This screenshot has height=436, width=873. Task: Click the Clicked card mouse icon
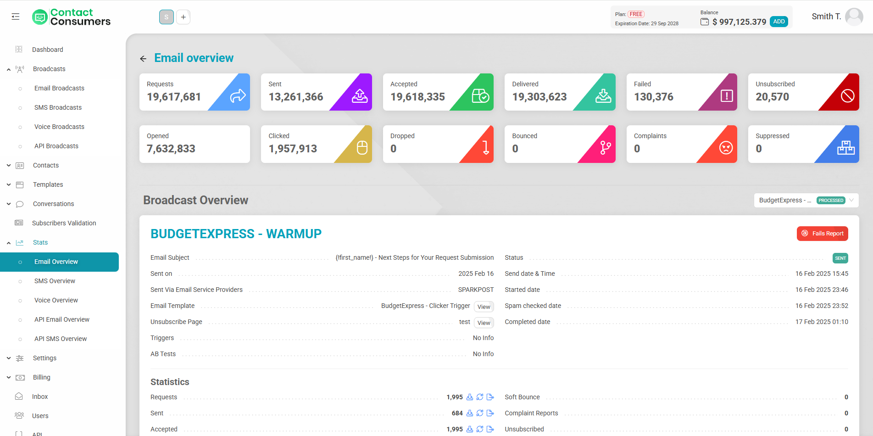click(x=362, y=148)
